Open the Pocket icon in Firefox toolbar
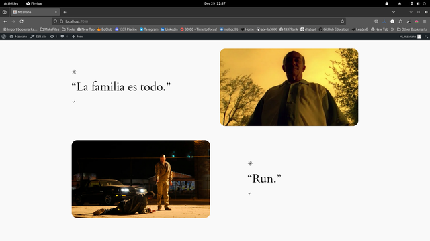 [x=376, y=21]
